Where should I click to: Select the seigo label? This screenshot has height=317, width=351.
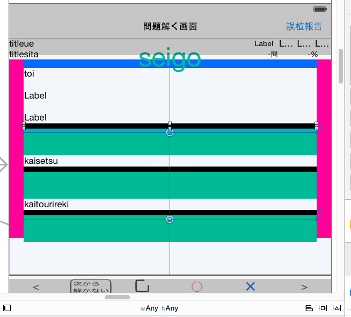click(x=170, y=59)
